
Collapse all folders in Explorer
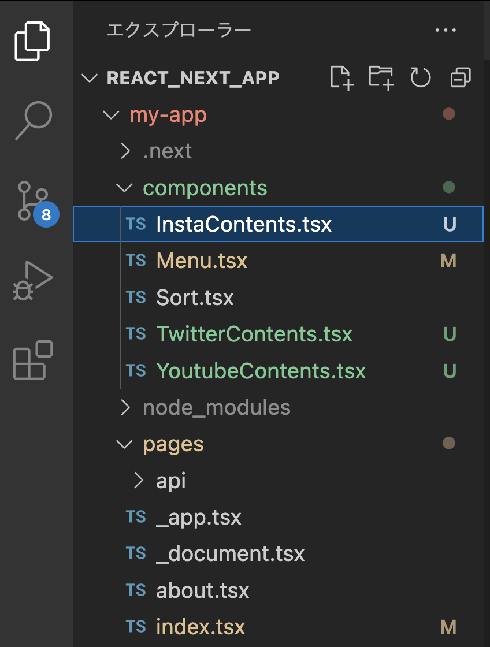click(x=461, y=77)
